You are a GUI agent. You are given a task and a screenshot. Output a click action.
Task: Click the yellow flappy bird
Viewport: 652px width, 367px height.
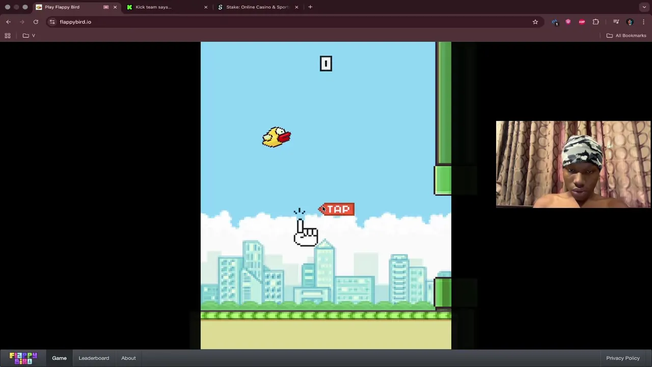point(276,137)
